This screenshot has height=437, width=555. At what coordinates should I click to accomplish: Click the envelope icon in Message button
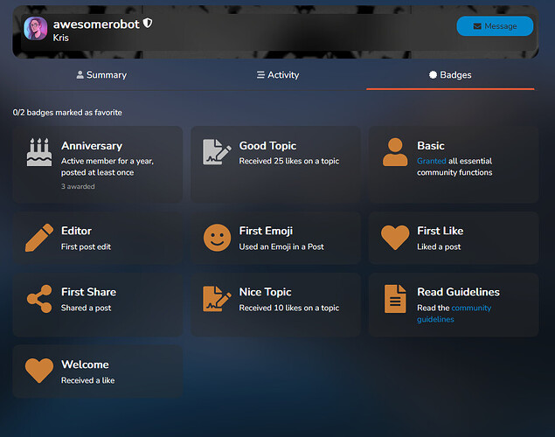coord(477,26)
